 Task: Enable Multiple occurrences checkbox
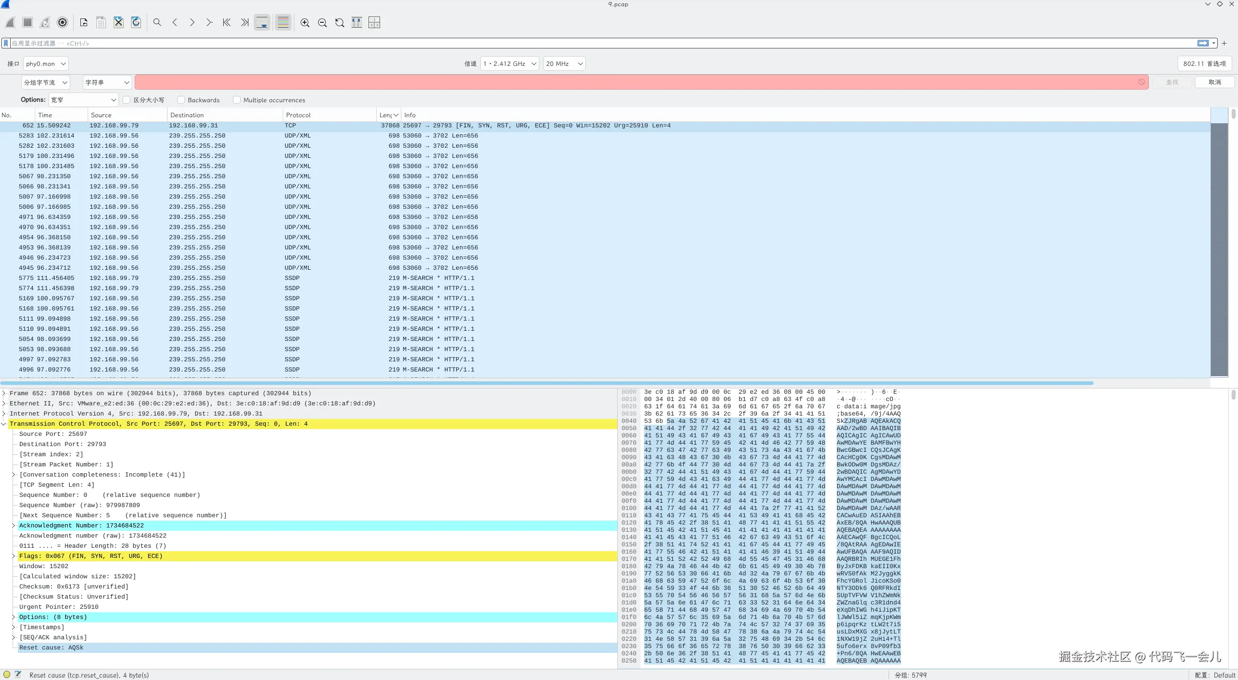coord(237,100)
